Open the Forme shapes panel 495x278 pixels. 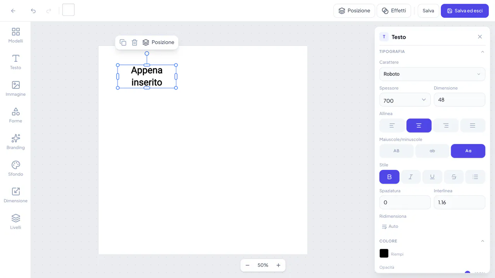(15, 115)
